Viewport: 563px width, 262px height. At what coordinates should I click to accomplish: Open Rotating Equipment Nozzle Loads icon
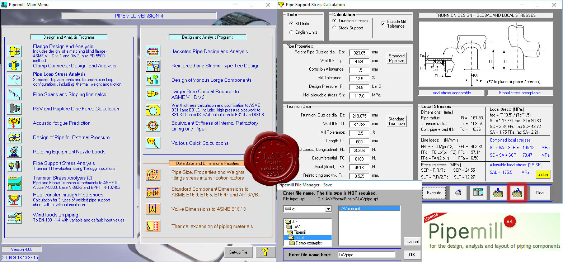click(15, 152)
